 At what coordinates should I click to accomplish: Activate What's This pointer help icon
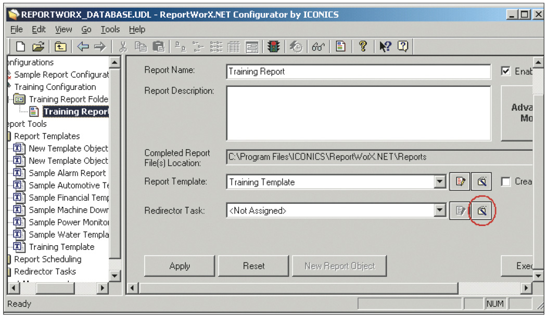pyautogui.click(x=385, y=46)
